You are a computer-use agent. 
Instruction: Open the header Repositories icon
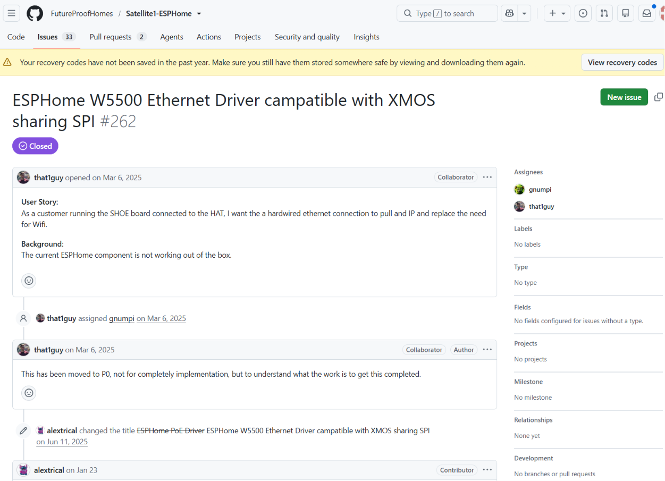pos(626,13)
